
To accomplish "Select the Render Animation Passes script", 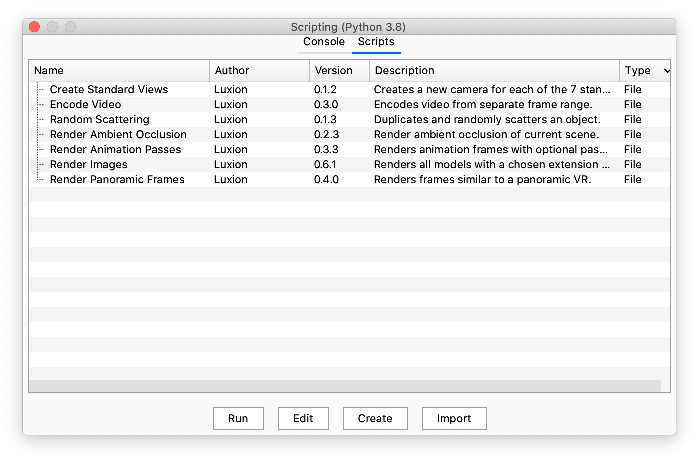I will 115,149.
